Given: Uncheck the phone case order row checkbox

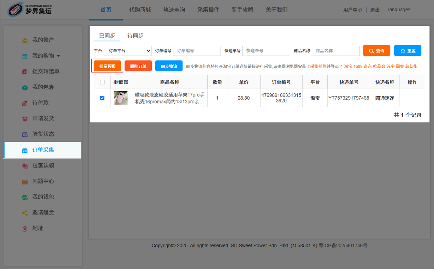Looking at the screenshot, I should coord(102,98).
